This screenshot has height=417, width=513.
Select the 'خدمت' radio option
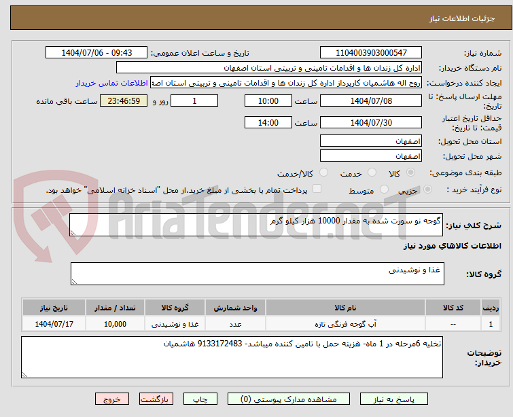point(372,172)
